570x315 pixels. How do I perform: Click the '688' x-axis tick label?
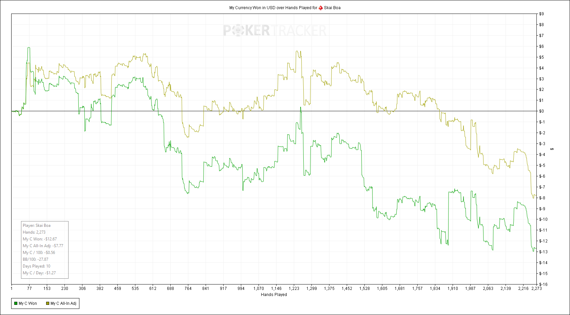pyautogui.click(x=170, y=289)
